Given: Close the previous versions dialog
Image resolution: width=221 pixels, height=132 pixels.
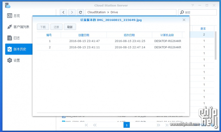Looking at the screenshot, I should tap(184, 20).
